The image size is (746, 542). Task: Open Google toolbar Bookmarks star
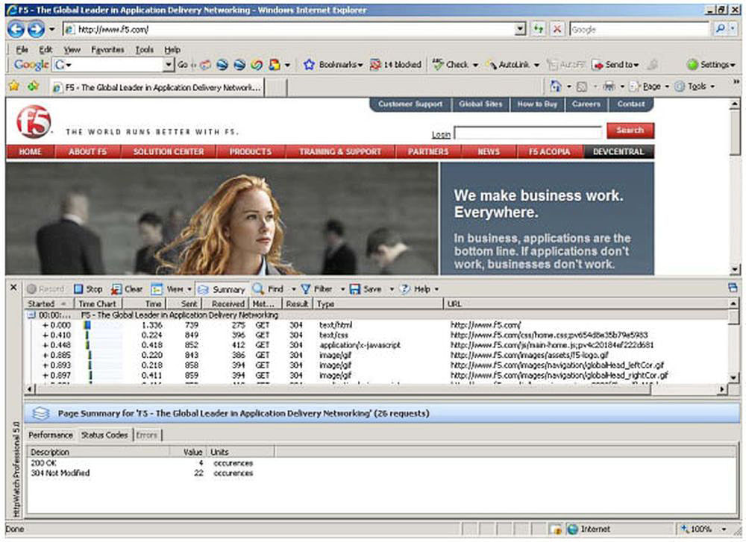click(310, 64)
